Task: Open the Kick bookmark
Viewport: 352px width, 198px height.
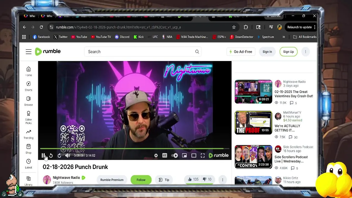Action: [138, 37]
